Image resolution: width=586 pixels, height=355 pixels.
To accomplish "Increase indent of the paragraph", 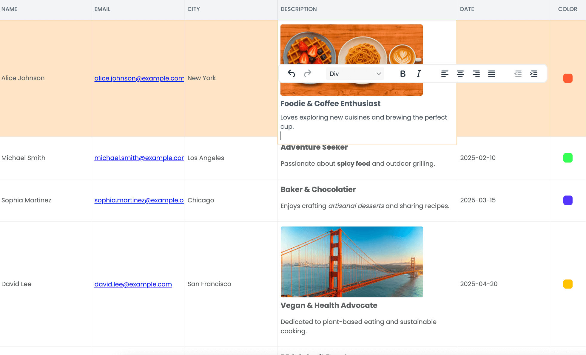I will 534,74.
